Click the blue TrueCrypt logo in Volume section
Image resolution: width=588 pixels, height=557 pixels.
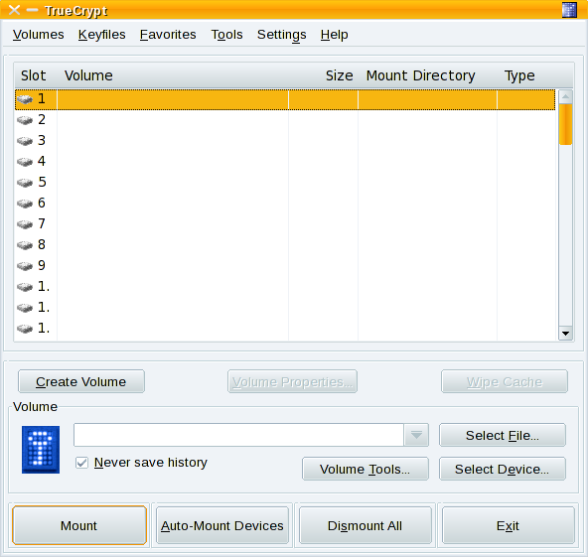pos(41,450)
